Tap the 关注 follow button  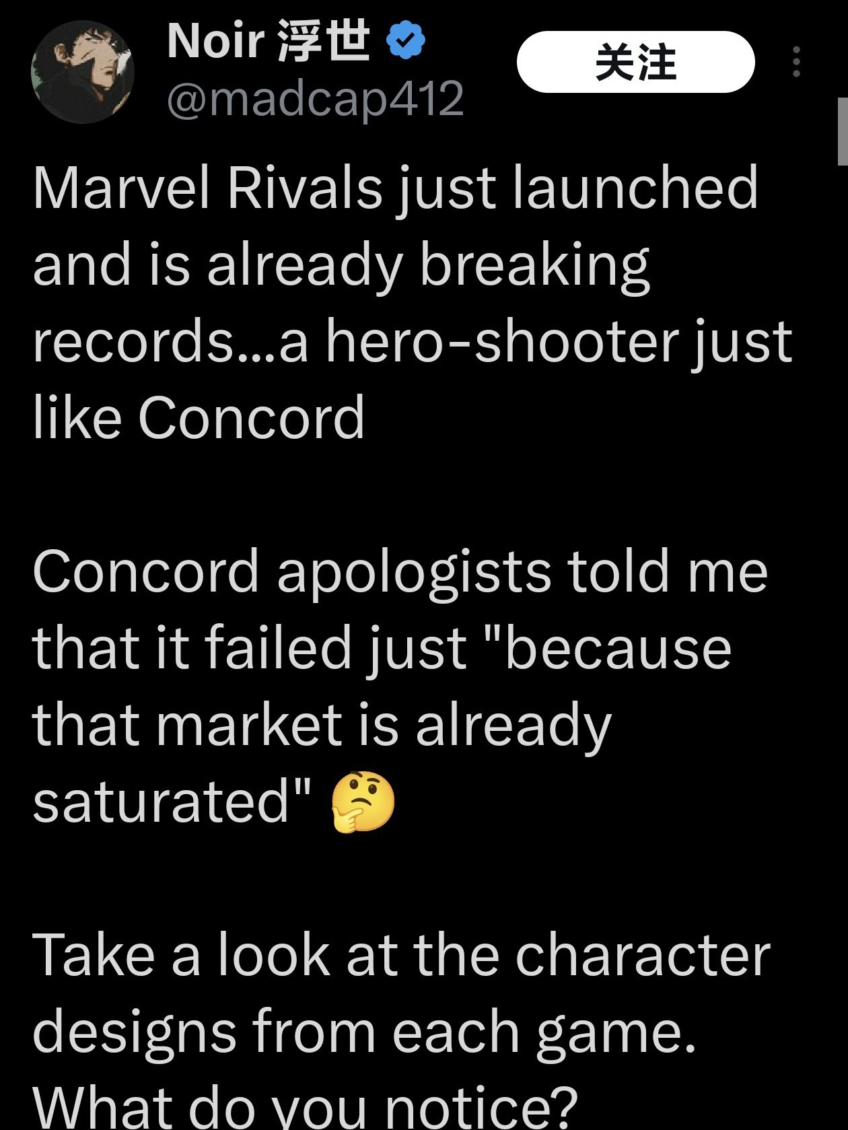[x=635, y=62]
